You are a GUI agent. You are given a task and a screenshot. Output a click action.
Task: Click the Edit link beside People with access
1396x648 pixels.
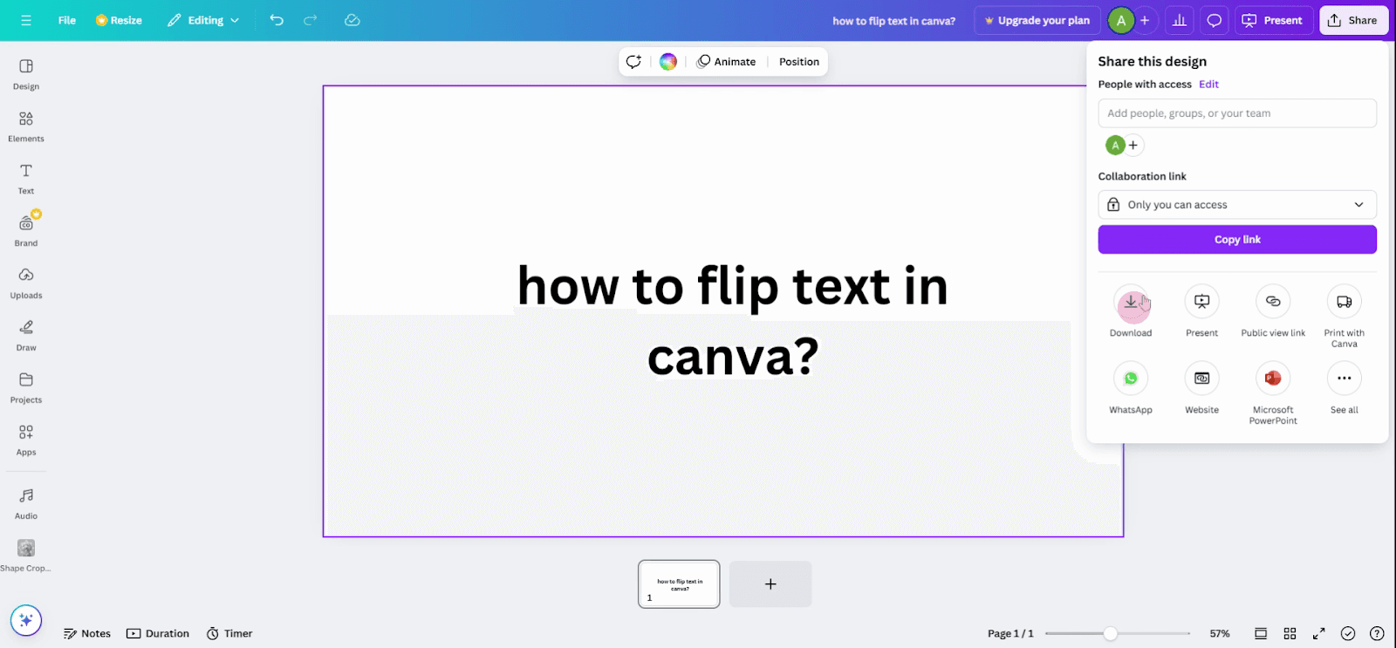[x=1208, y=85]
